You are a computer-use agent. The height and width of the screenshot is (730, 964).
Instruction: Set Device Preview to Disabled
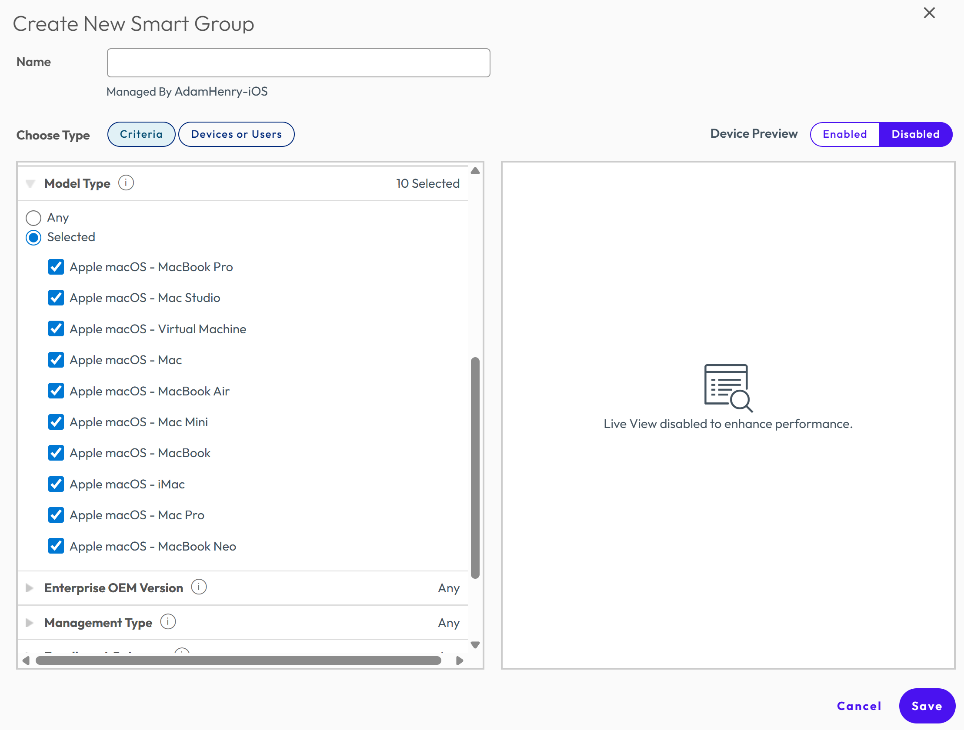(x=916, y=134)
